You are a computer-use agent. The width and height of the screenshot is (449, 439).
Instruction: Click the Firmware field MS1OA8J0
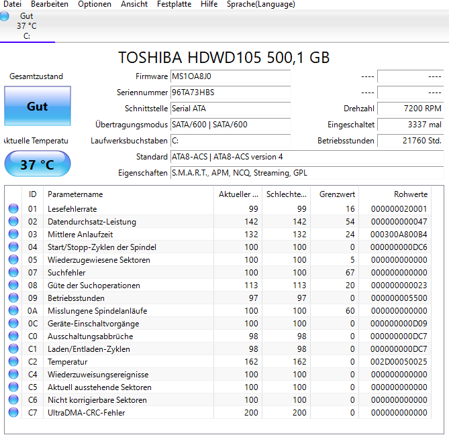click(230, 76)
